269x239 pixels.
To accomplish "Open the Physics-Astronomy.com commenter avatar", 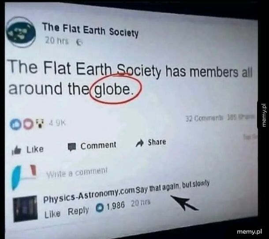I will point(26,209).
